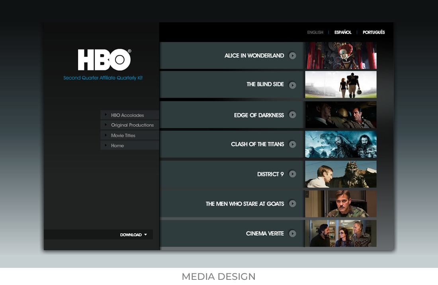Play the District 9 clip

point(293,174)
